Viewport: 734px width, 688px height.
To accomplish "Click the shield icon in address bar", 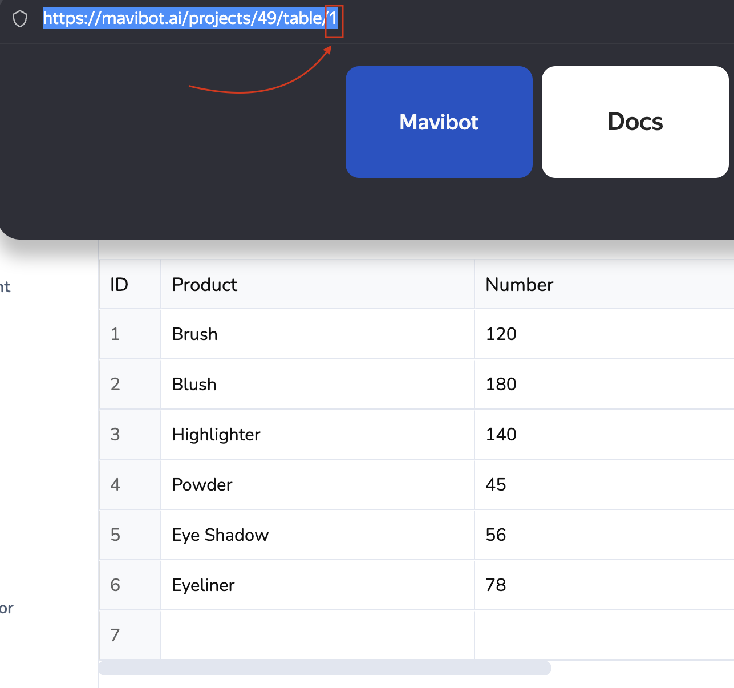I will [20, 19].
